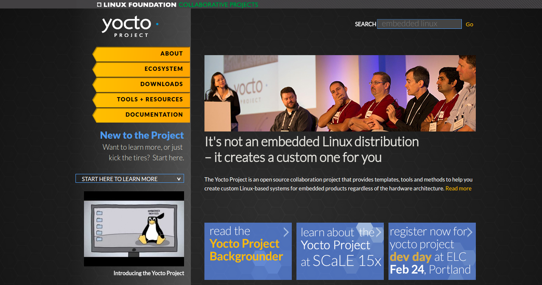Viewport: 542px width, 285px height.
Task: Open the ECOSYSTEM menu item
Action: 141,69
